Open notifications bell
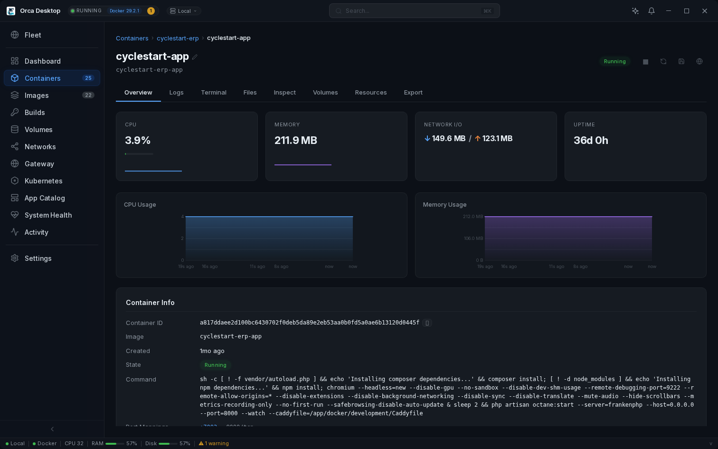The width and height of the screenshot is (718, 449). tap(652, 11)
